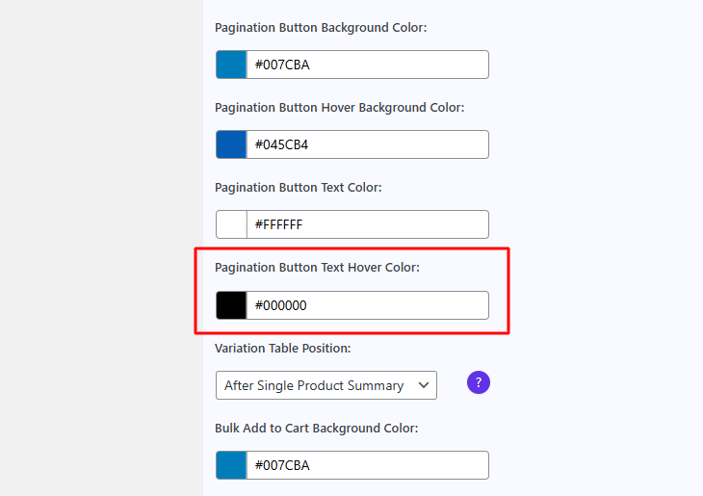Click the Variation Table Position label
Image resolution: width=703 pixels, height=496 pixels.
point(282,348)
